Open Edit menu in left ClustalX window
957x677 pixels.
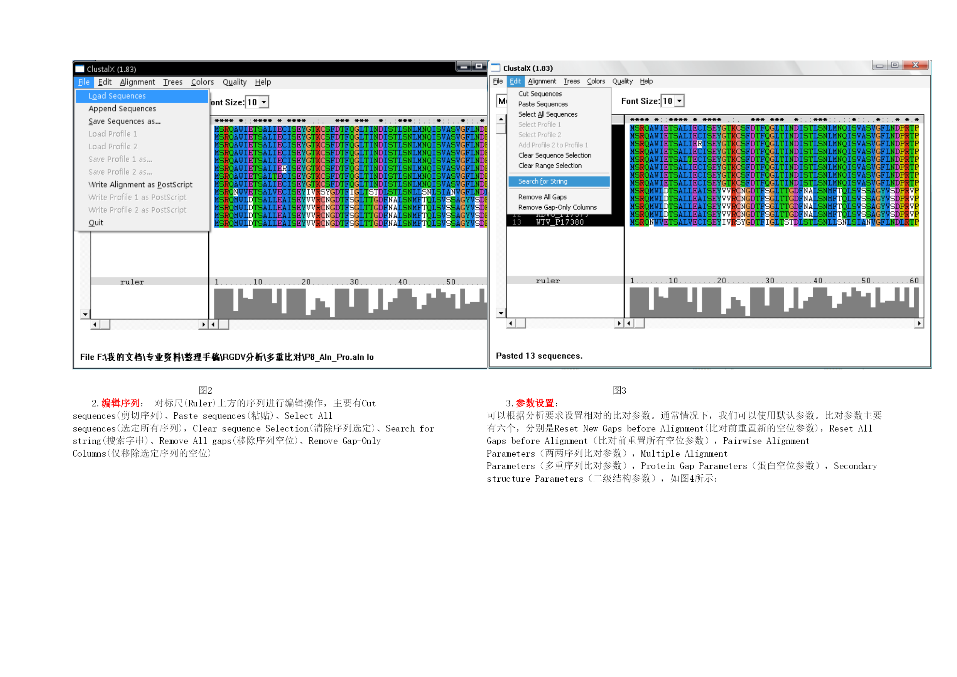tap(105, 82)
